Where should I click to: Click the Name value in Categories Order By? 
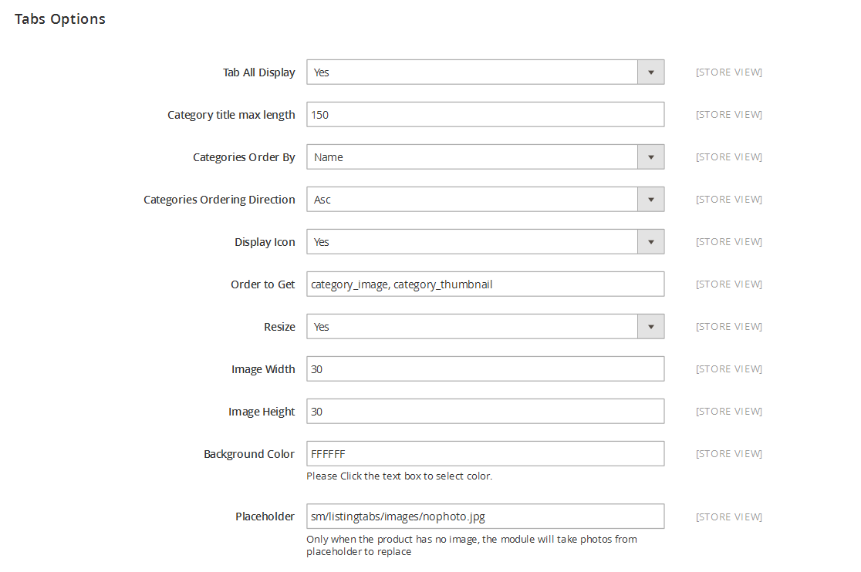coord(329,157)
